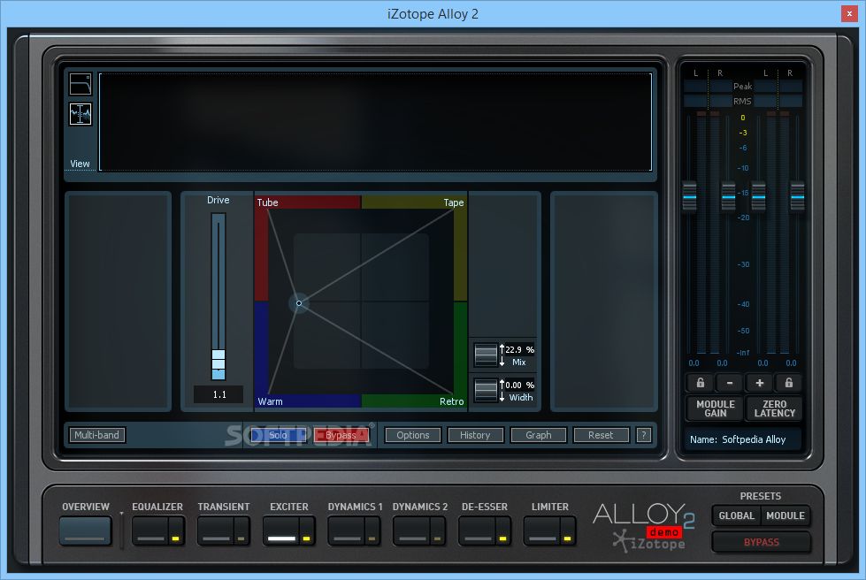Select the spectrum view icon above View
The width and height of the screenshot is (866, 580).
(x=80, y=84)
